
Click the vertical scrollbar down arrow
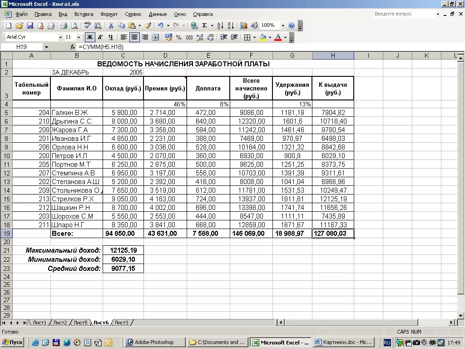pos(460,316)
